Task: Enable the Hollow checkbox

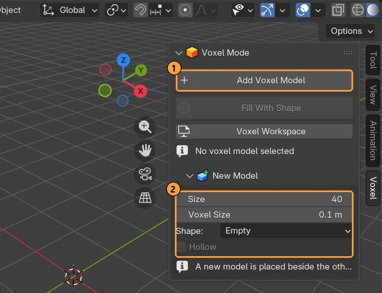Action: click(182, 247)
